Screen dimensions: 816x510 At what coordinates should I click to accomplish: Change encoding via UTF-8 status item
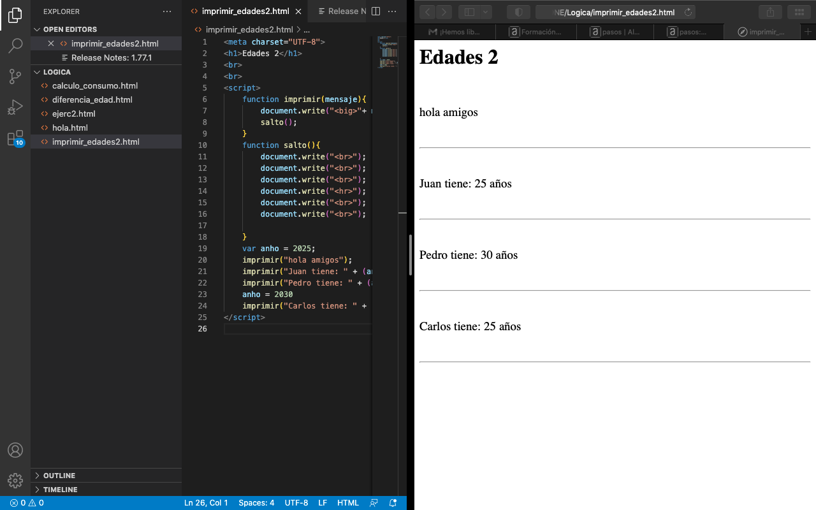pyautogui.click(x=296, y=503)
